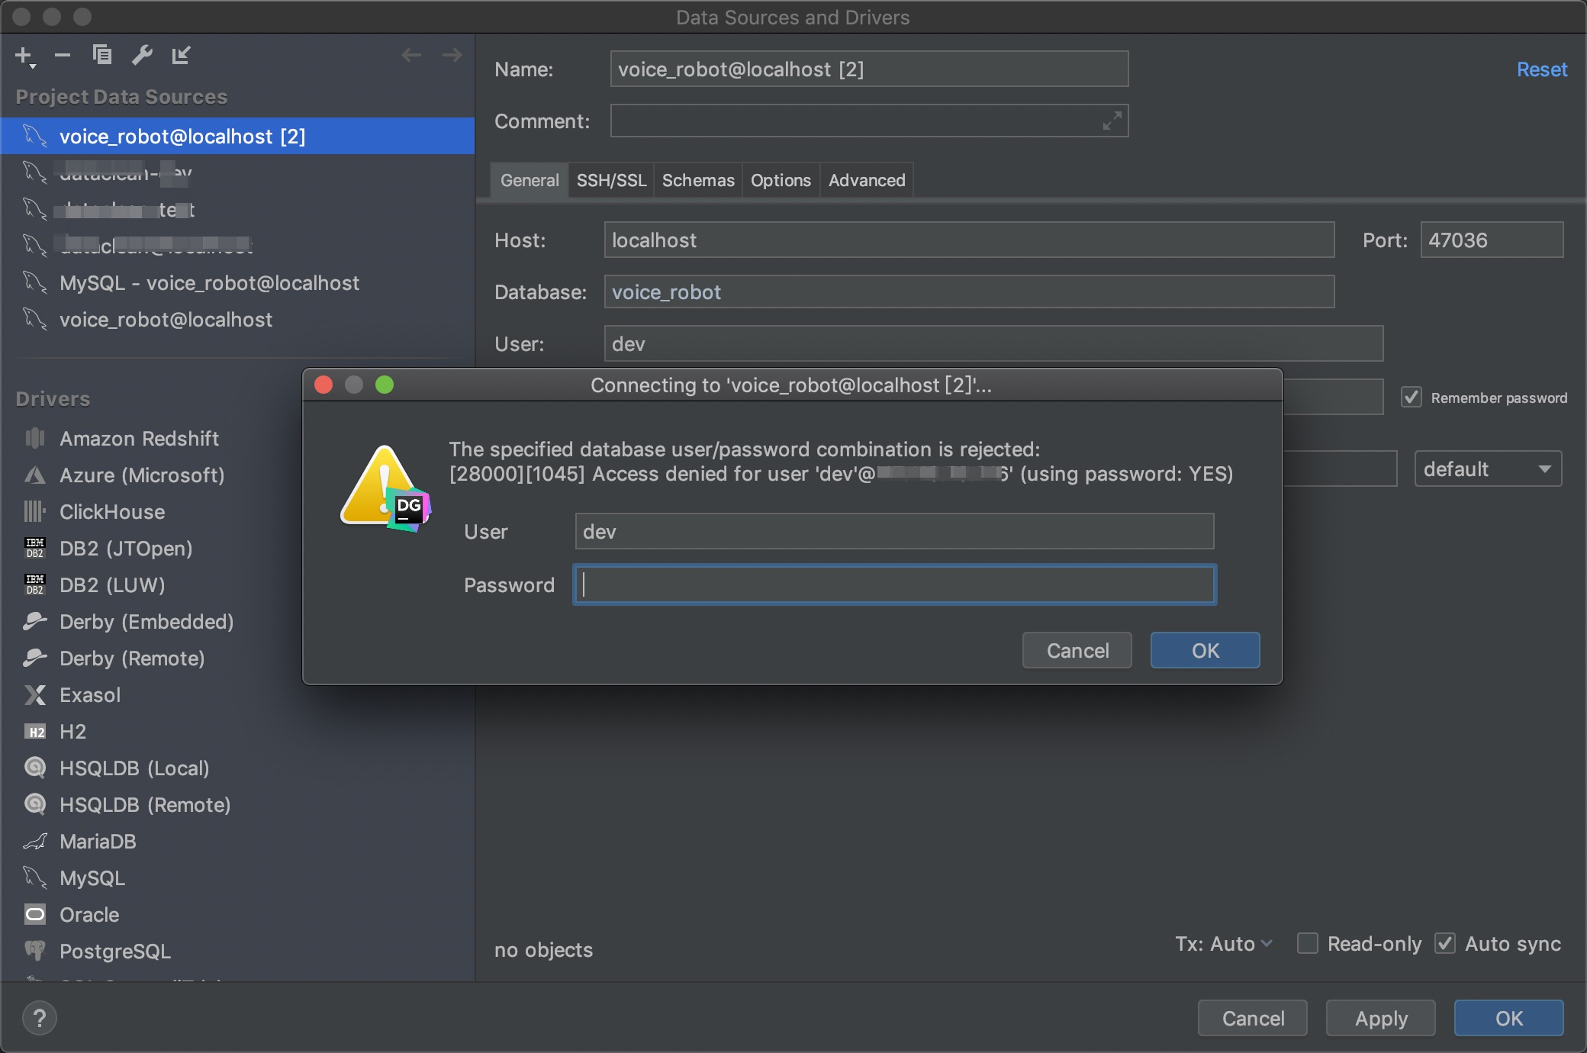
Task: Select the PostgreSQL driver
Action: [x=115, y=952]
